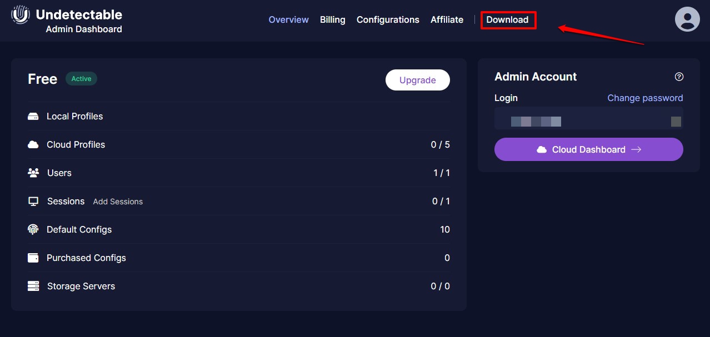Viewport: 710px width, 337px height.
Task: Click the Default Configs fingerprint icon
Action: pos(33,229)
